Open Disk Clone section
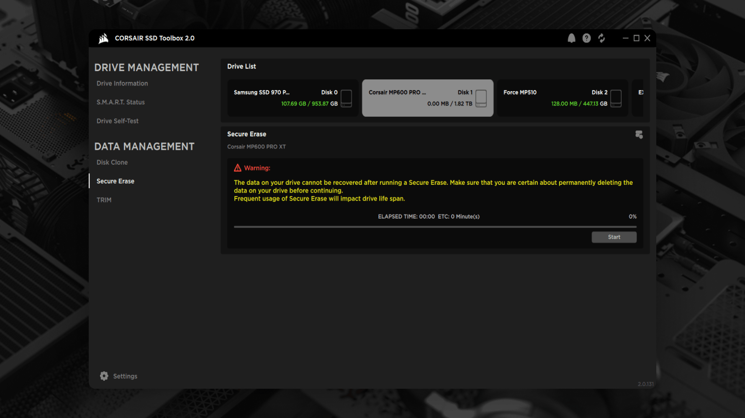 112,162
